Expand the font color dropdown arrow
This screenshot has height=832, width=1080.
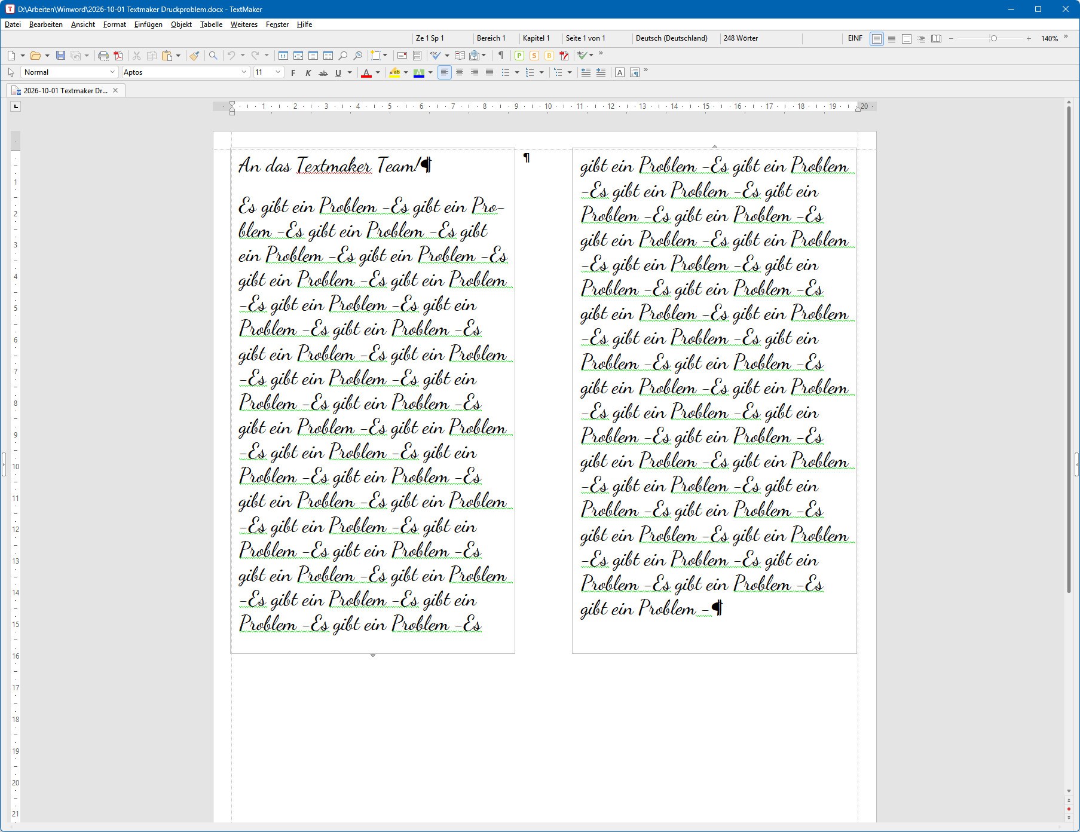[x=378, y=73]
